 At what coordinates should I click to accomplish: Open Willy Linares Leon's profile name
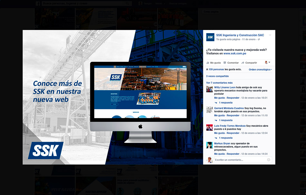(x=225, y=87)
